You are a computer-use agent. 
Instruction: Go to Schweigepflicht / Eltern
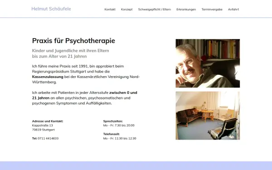click(x=155, y=10)
